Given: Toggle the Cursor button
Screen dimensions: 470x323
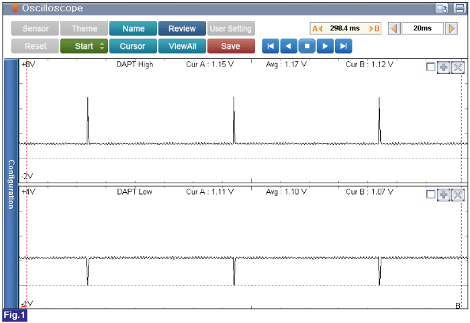Looking at the screenshot, I should pos(133,46).
